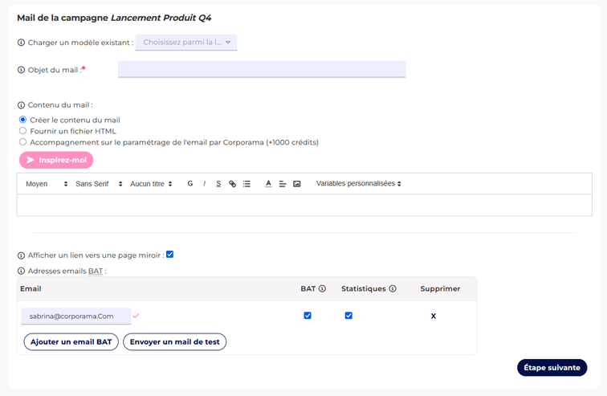Screen dimensions: 607x396
Task: Toggle italic formatting in editor toolbar
Action: point(204,184)
